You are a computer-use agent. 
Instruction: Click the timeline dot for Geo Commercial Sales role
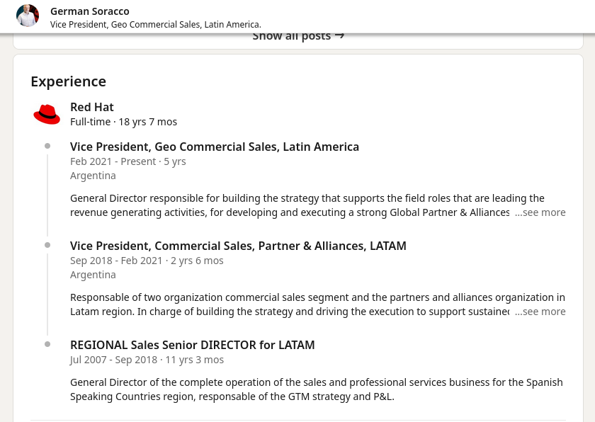click(47, 147)
